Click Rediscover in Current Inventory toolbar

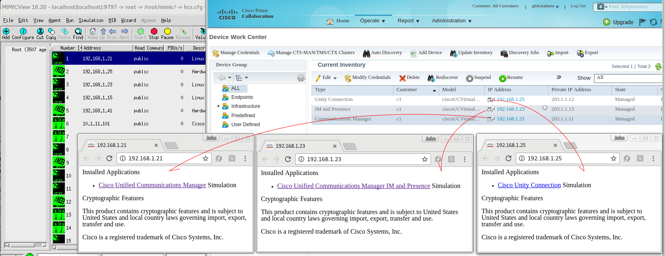[x=443, y=78]
